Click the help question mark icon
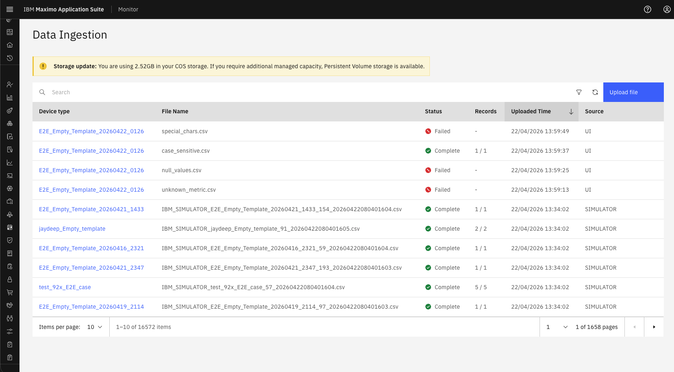Screen dimensions: 674x372 tap(648, 9)
